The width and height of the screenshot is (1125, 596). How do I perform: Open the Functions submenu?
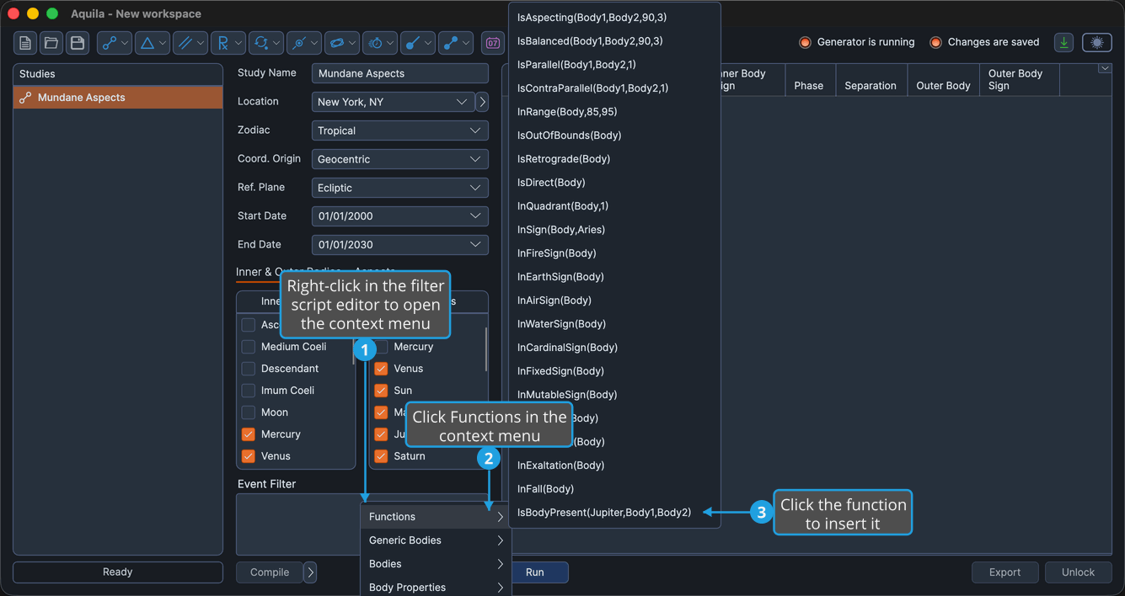click(436, 517)
